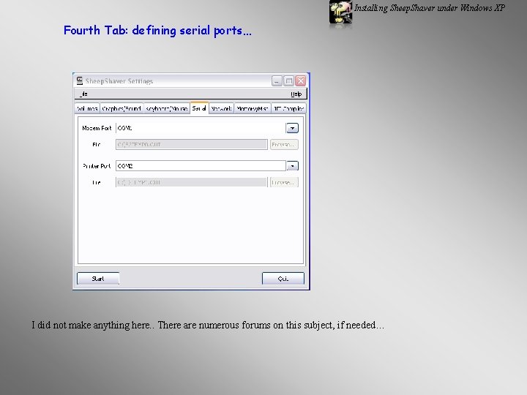Maximize the SheepShaver Settings window
This screenshot has width=527, height=395.
288,80
